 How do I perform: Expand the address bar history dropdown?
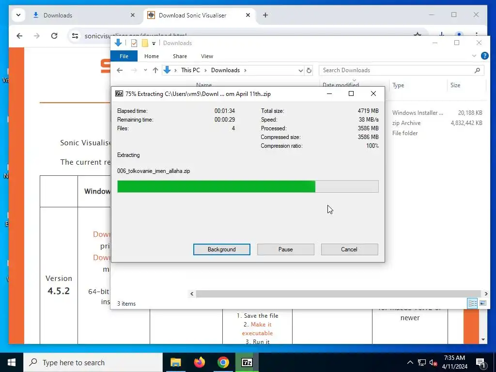click(x=300, y=71)
